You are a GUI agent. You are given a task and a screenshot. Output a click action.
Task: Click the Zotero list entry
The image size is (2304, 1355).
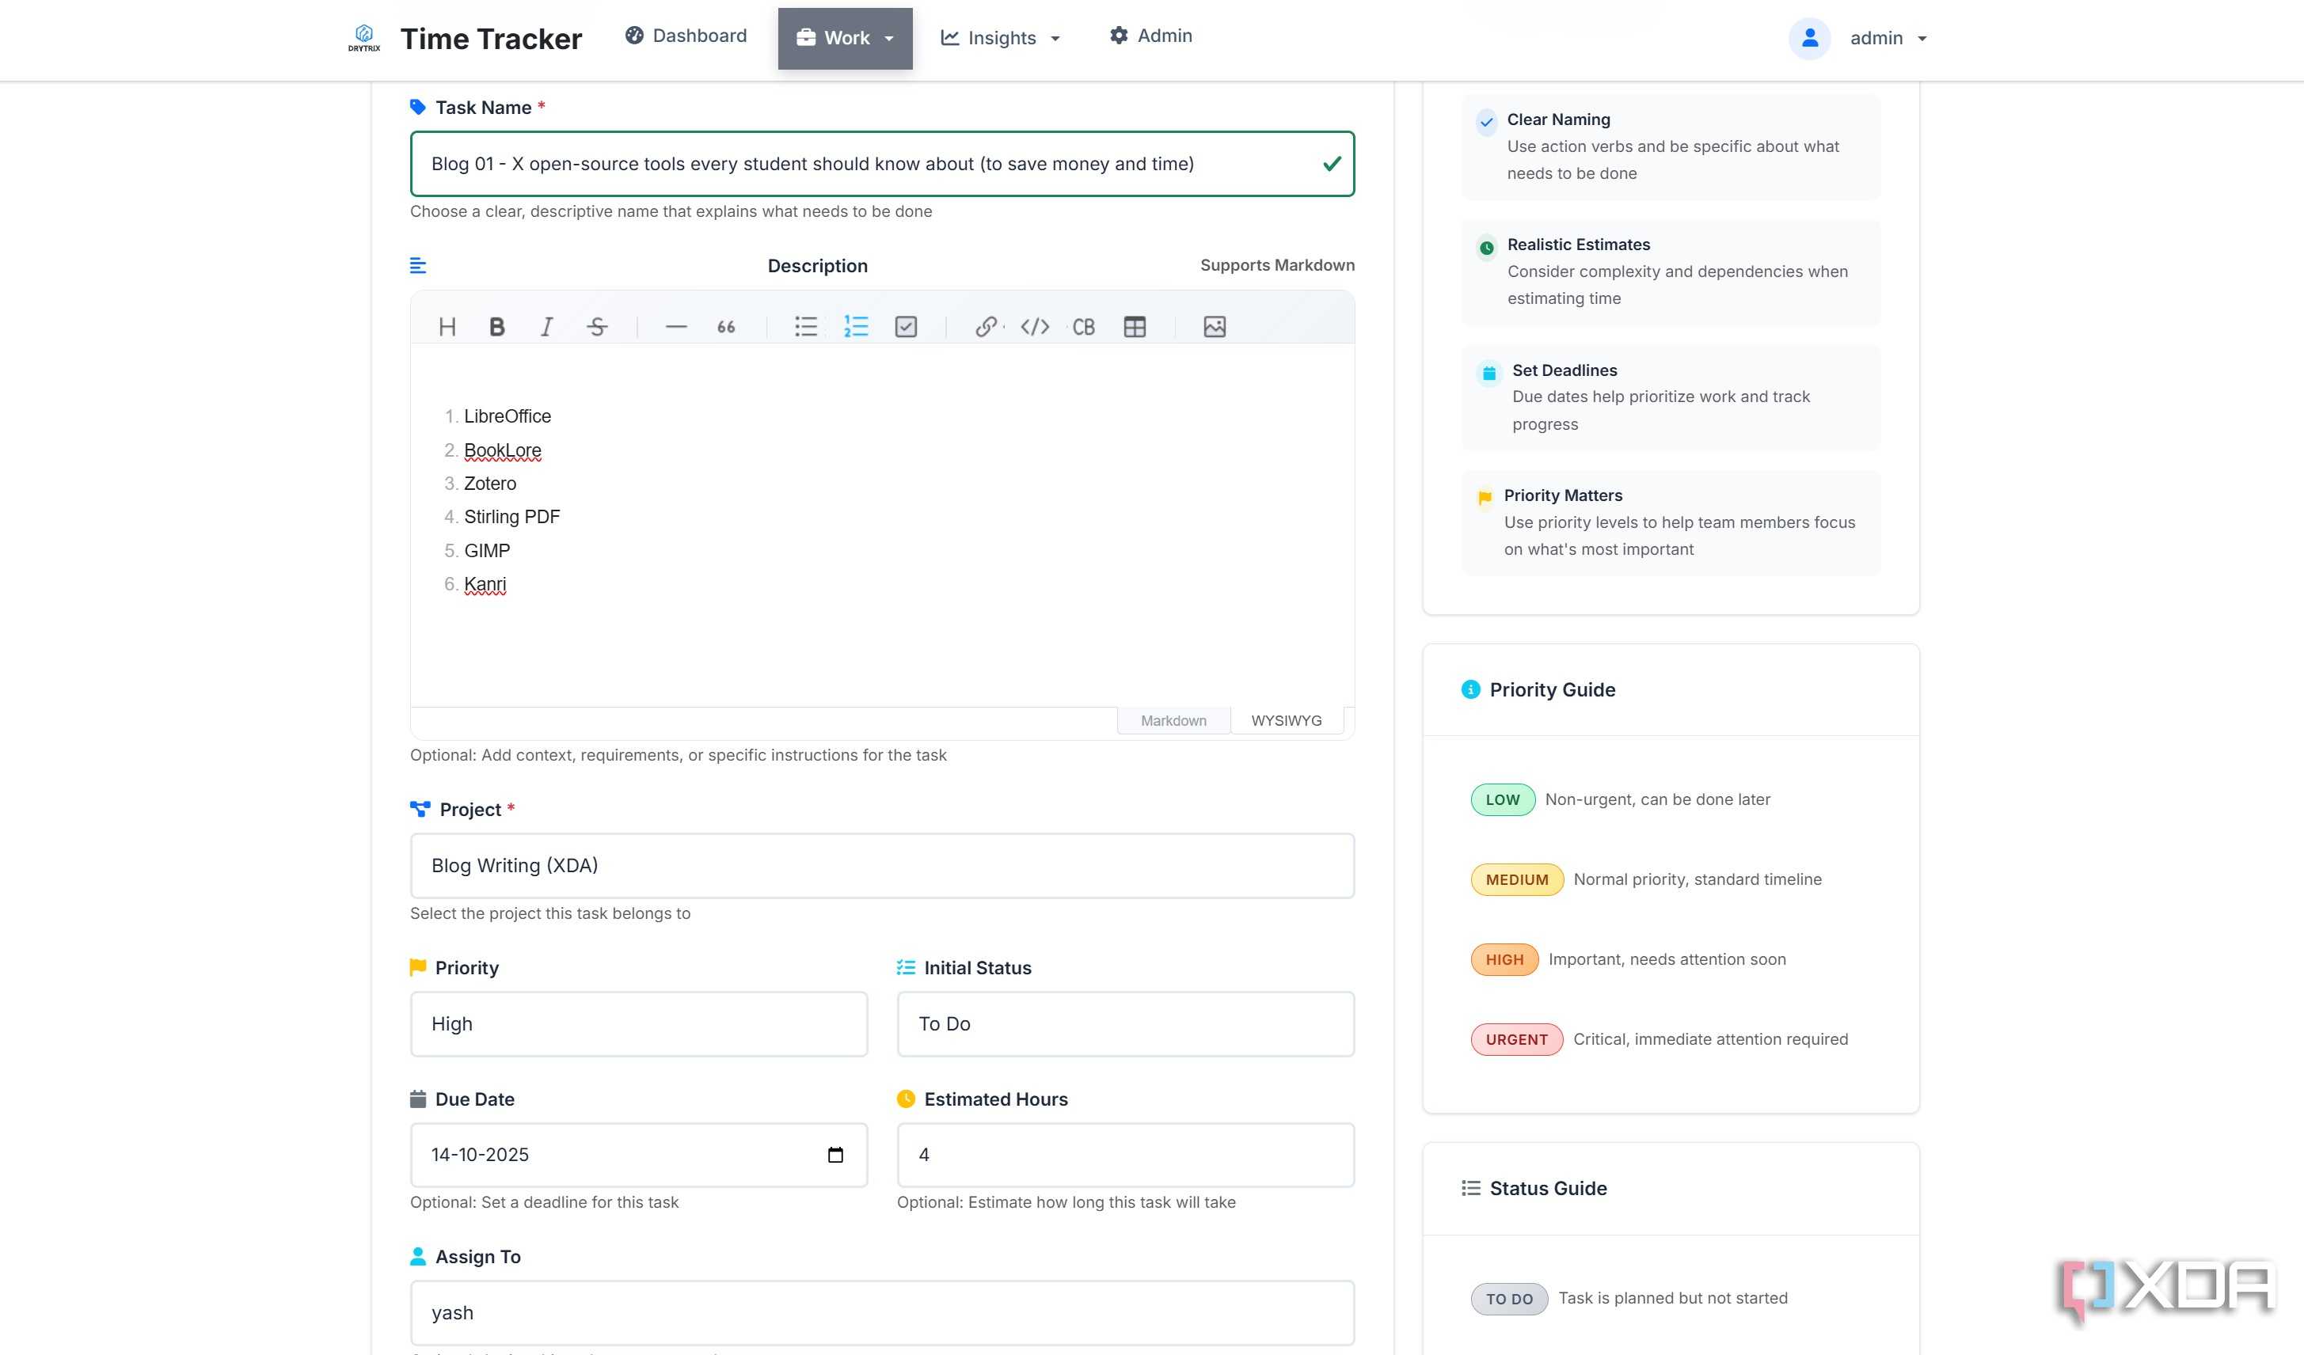pyautogui.click(x=490, y=484)
